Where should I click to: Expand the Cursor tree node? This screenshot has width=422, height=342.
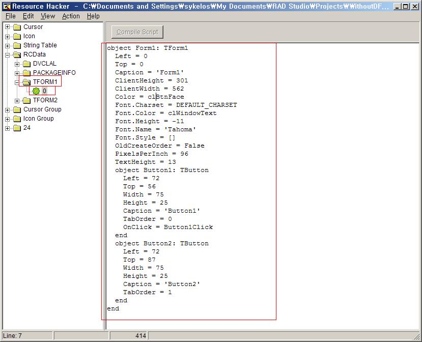pyautogui.click(x=8, y=27)
